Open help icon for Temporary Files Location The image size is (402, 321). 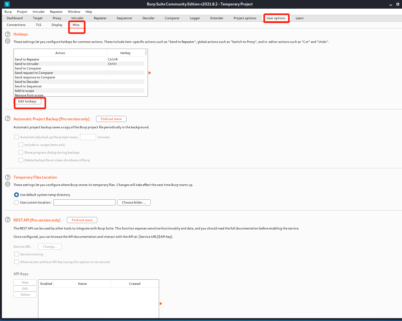8,177
